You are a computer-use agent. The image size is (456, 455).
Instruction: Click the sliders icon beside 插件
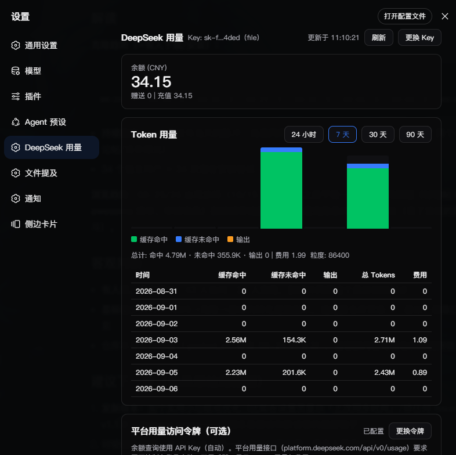tap(16, 96)
